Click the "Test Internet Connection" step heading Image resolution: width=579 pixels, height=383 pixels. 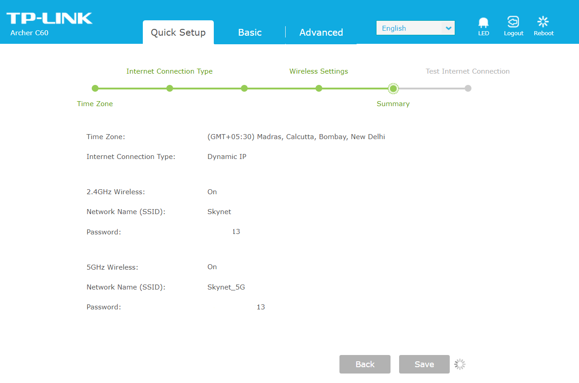(x=468, y=71)
